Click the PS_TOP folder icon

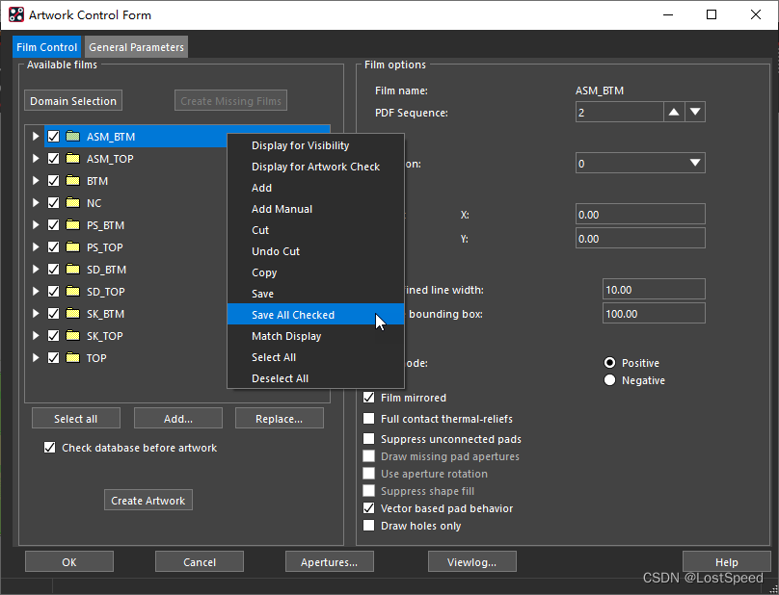72,247
